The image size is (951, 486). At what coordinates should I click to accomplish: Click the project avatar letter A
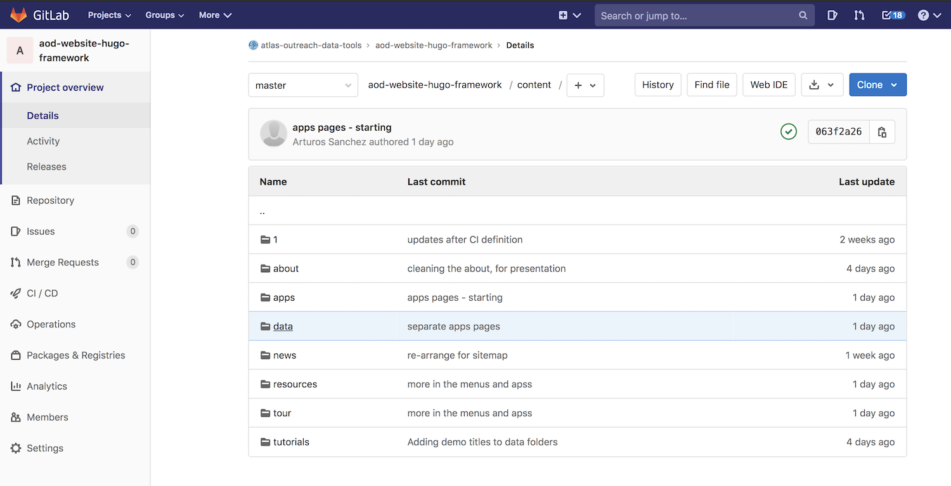(20, 51)
